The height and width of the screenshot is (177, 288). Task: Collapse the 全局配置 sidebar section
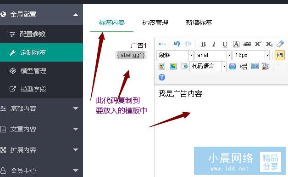[41, 14]
